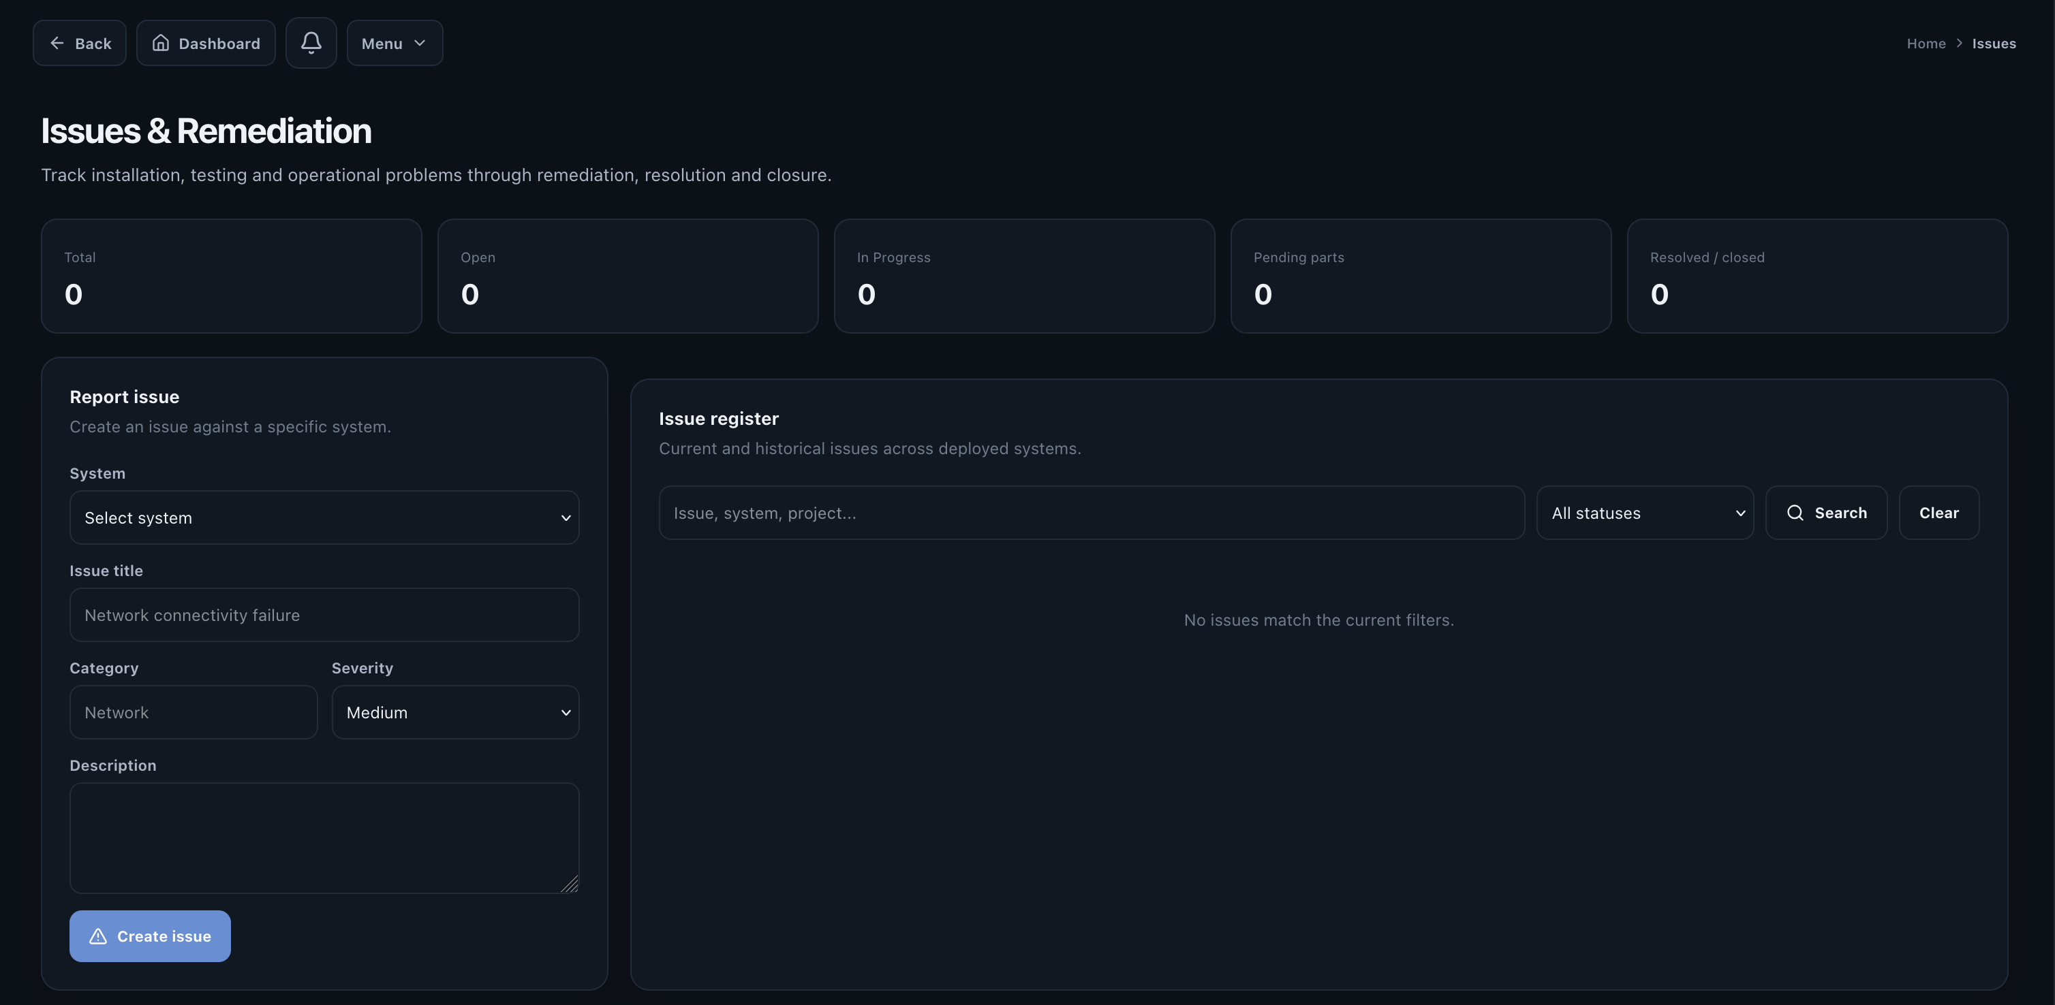
Task: Click the Home breadcrumb link
Action: (x=1926, y=43)
